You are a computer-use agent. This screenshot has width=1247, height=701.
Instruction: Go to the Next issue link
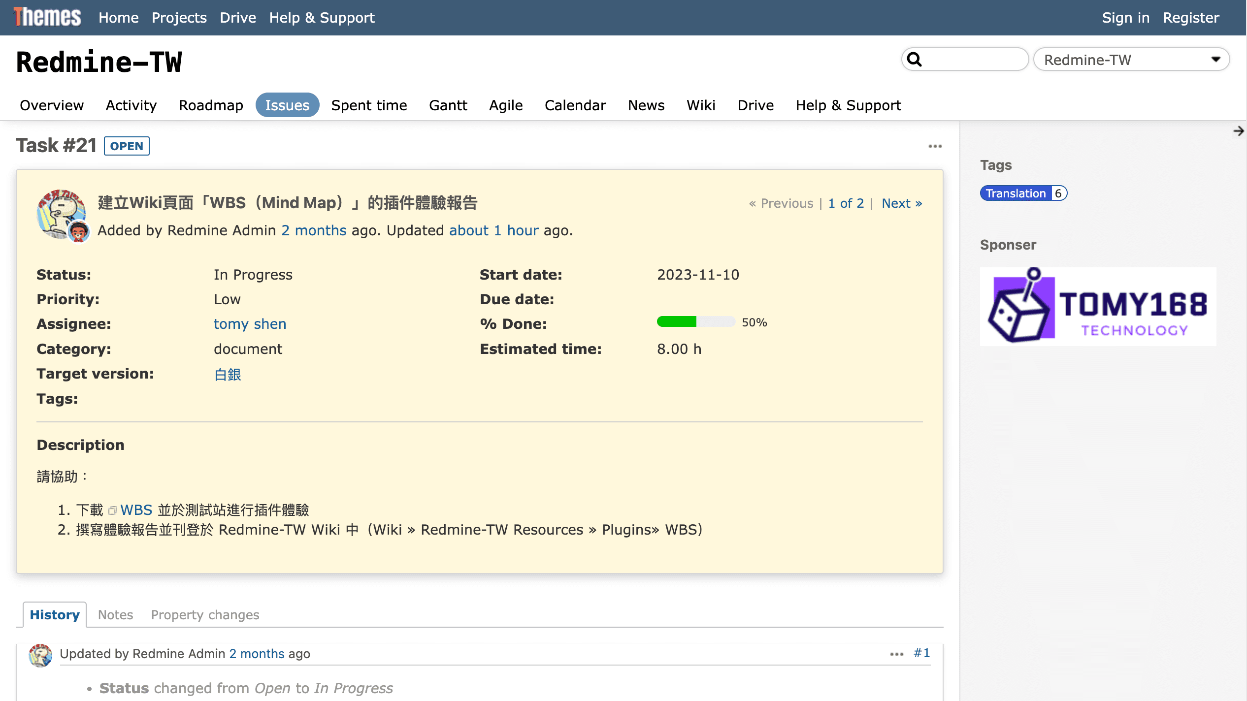click(901, 203)
